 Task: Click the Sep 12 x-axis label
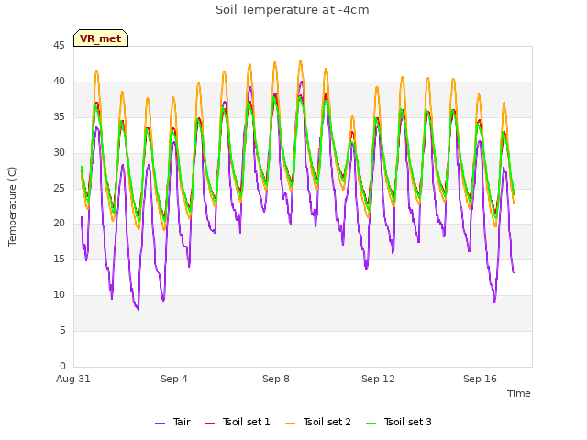coord(378,379)
